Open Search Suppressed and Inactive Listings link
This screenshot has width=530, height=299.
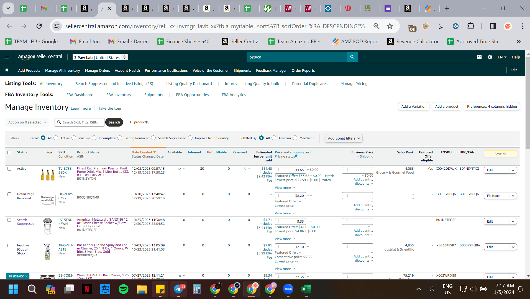point(114,84)
